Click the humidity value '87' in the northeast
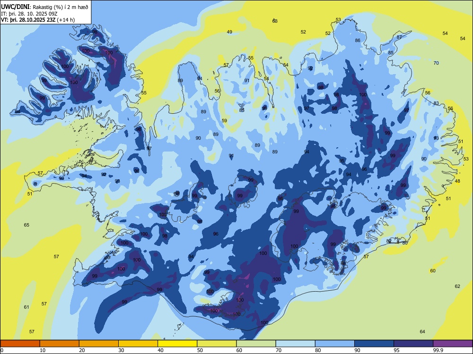 click(399, 37)
